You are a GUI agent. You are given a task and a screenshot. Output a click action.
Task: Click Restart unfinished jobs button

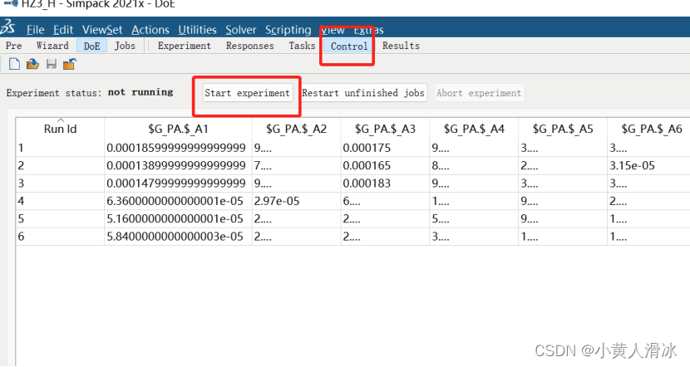coord(363,93)
